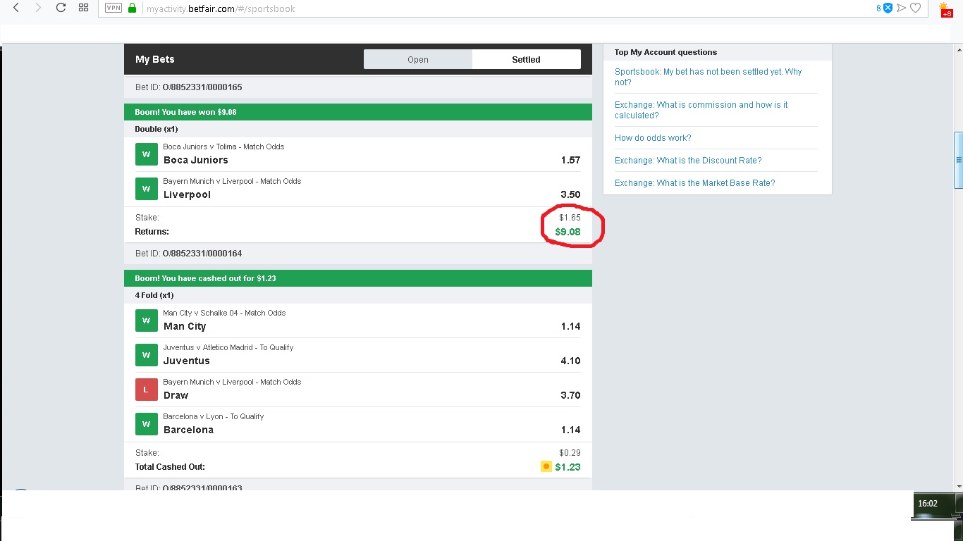Open the weather extension showing +8

945,9
